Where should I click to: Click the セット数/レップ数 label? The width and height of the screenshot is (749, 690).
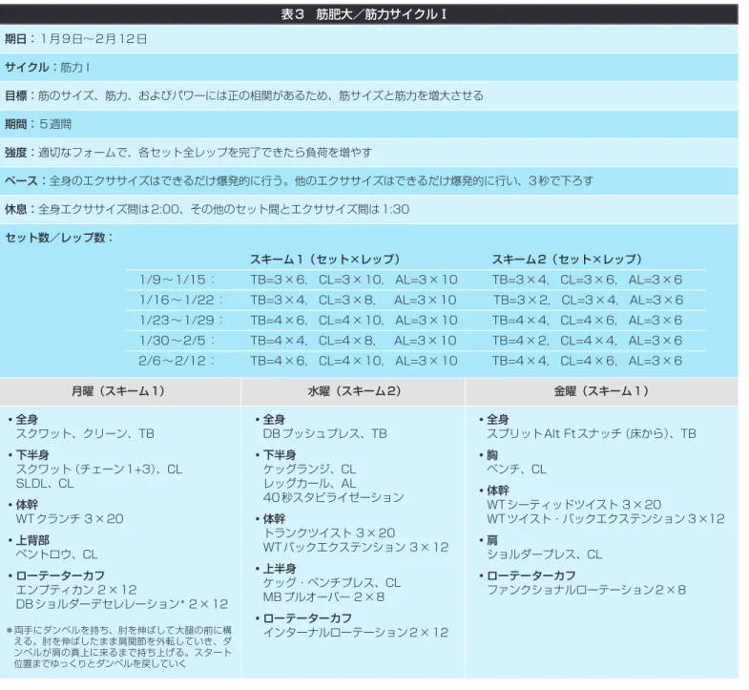[x=59, y=238]
